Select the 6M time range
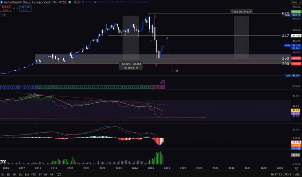Viewport: 302px width, 177px height. [x=27, y=175]
